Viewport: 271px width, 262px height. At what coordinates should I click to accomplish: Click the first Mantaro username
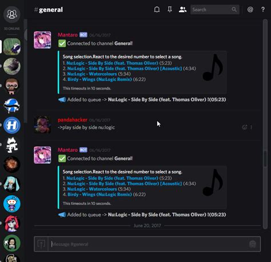pyautogui.click(x=67, y=35)
